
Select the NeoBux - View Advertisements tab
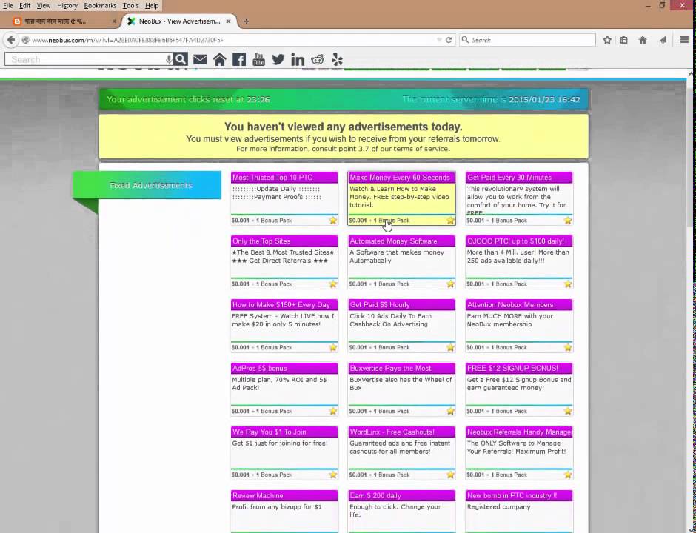[x=179, y=21]
